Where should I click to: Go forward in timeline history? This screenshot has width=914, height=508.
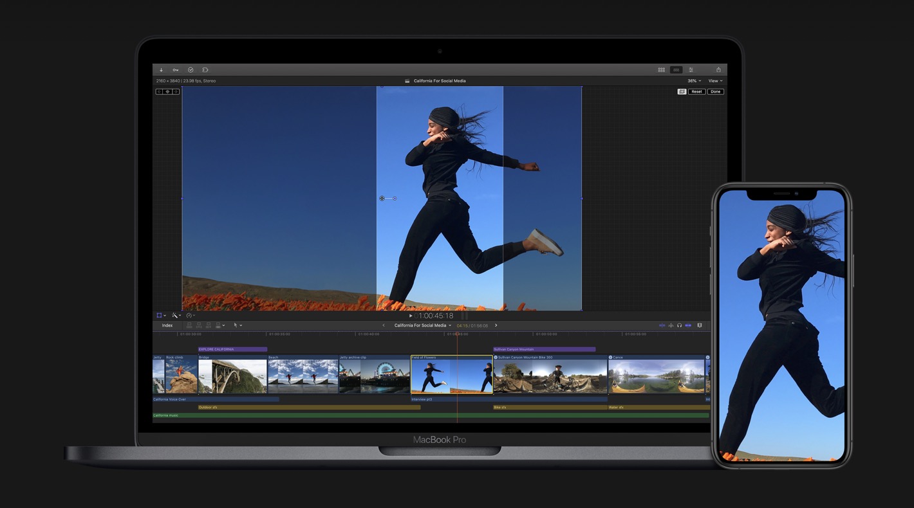[x=496, y=325]
